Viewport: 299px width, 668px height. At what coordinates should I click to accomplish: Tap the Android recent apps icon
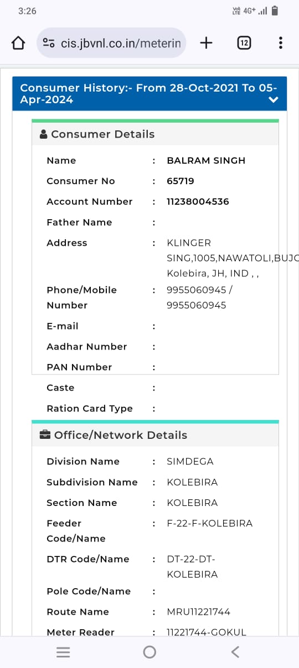coord(64,652)
